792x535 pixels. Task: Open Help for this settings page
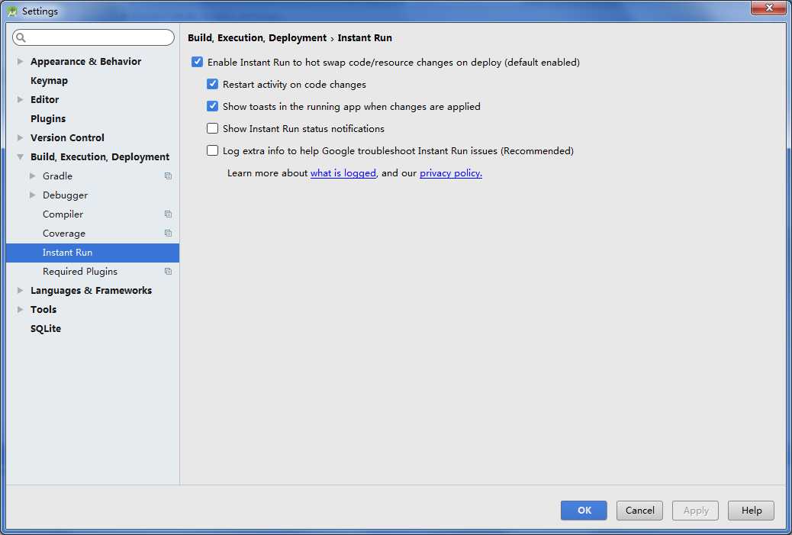(751, 511)
